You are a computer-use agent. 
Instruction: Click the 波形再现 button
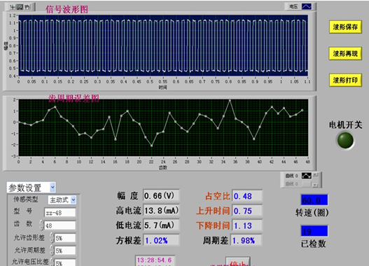click(x=345, y=53)
